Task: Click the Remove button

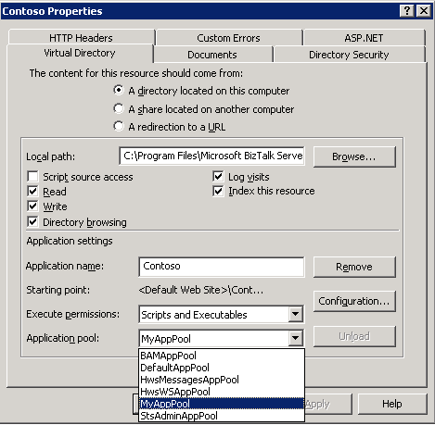Action: [x=354, y=267]
